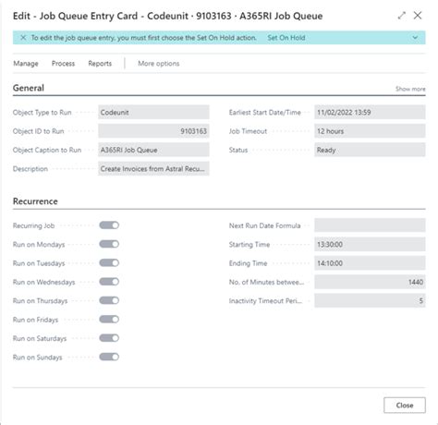Screen dimensions: 438x425
Task: Open the Manage menu
Action: [x=26, y=64]
